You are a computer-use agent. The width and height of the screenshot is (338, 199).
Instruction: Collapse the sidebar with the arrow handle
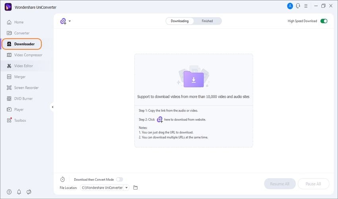[x=52, y=107]
